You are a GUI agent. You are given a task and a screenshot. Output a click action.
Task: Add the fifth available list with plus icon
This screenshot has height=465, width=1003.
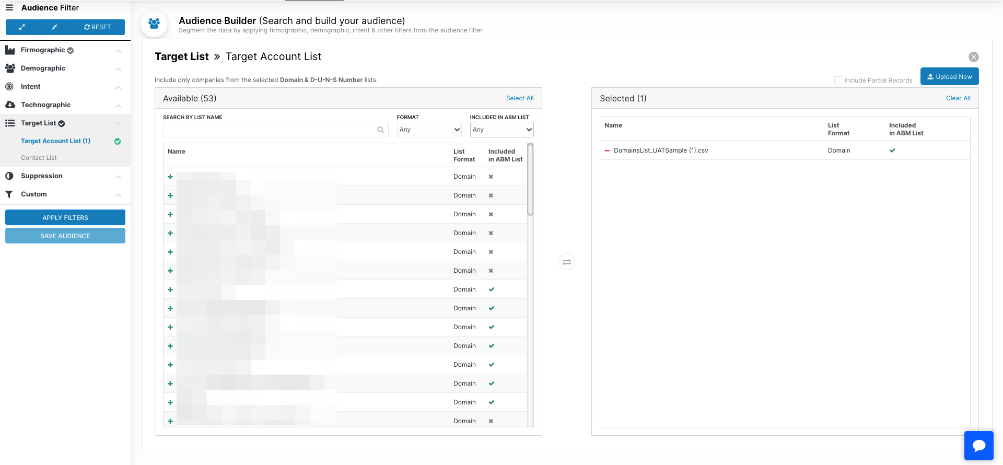(170, 252)
